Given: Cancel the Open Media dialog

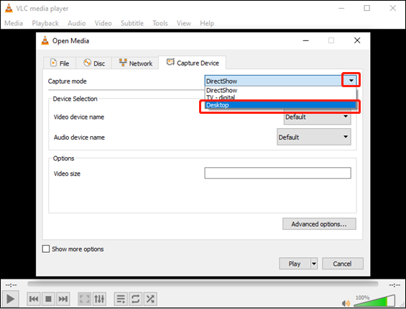Looking at the screenshot, I should click(x=343, y=264).
